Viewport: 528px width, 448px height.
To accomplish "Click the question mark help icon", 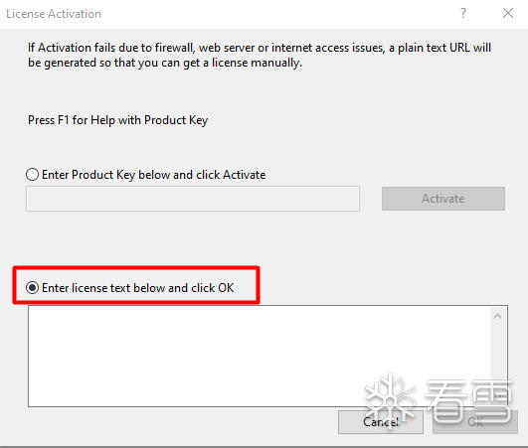I will (x=463, y=14).
